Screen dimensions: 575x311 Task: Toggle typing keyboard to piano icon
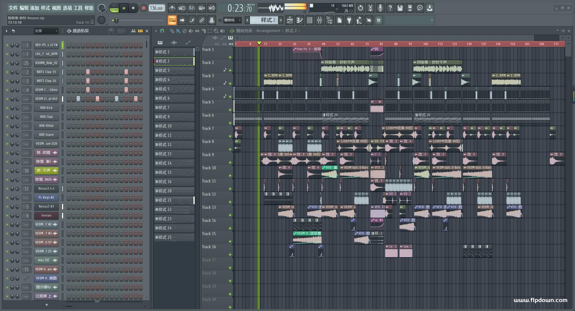click(172, 20)
